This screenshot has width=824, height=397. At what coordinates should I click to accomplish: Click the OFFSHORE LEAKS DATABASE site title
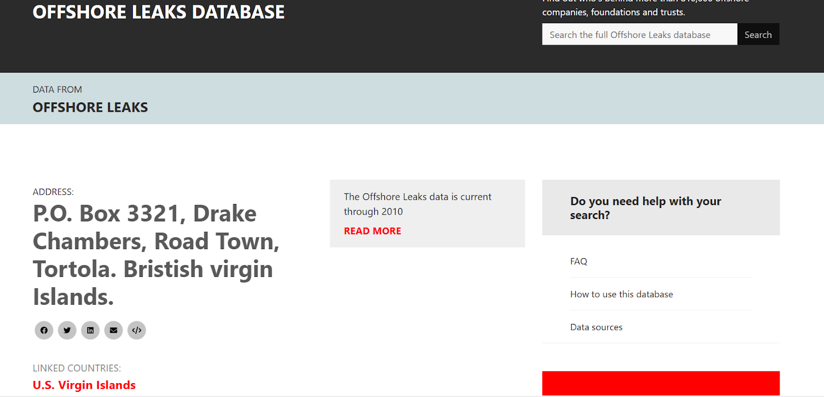pyautogui.click(x=159, y=12)
